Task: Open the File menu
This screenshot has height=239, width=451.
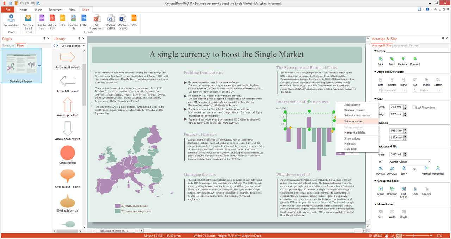Action: click(8, 10)
